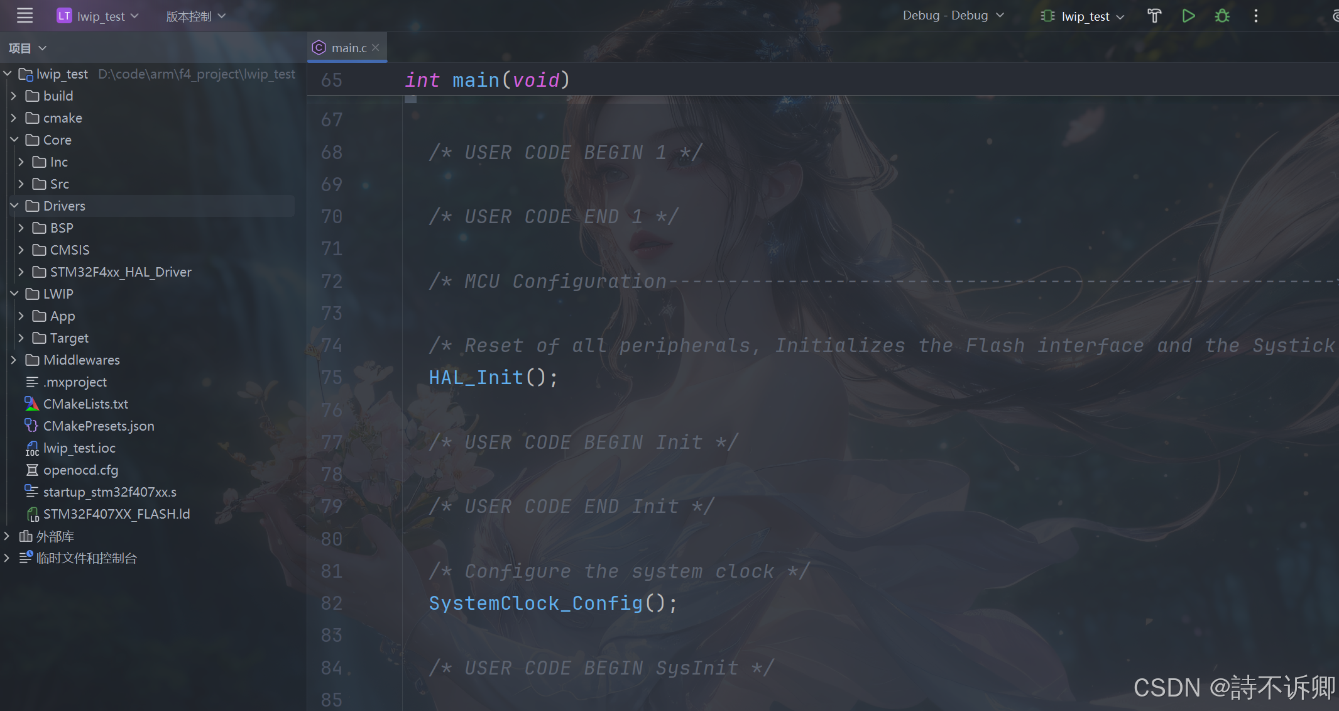Open lwip_test.ioc CubeMX file
This screenshot has width=1339, height=711.
coord(79,448)
